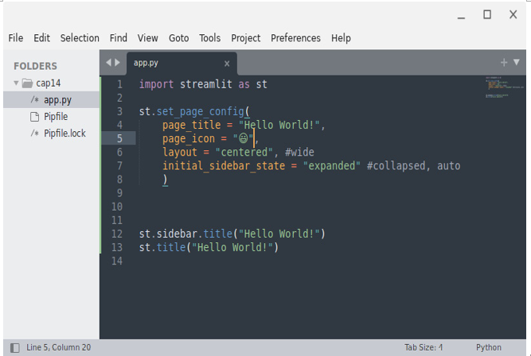
Task: Toggle the sidebar with status bar icon
Action: click(15, 348)
